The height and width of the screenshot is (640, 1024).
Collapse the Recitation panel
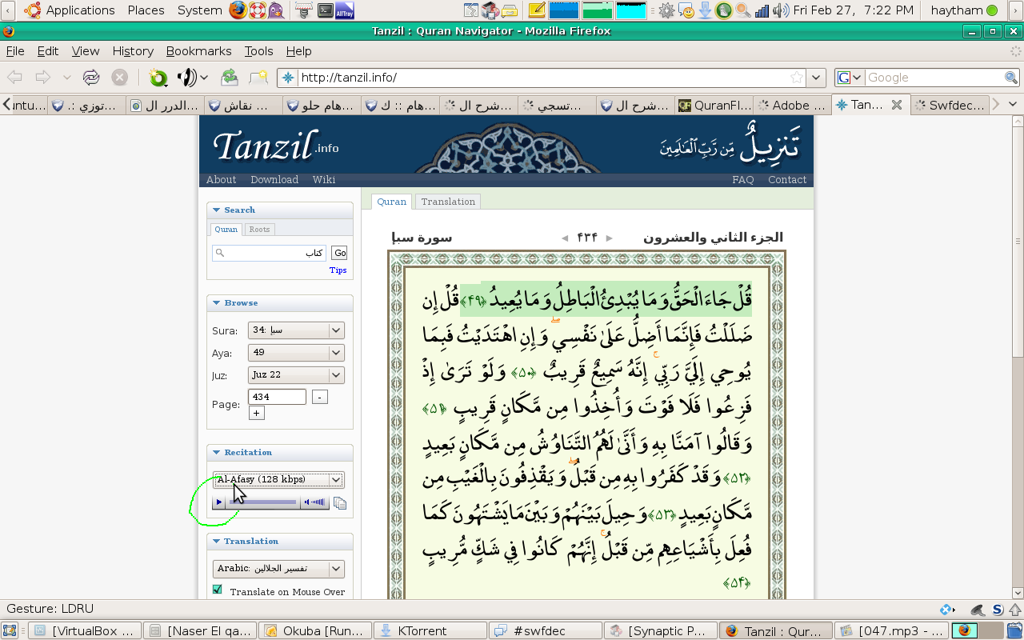click(216, 453)
